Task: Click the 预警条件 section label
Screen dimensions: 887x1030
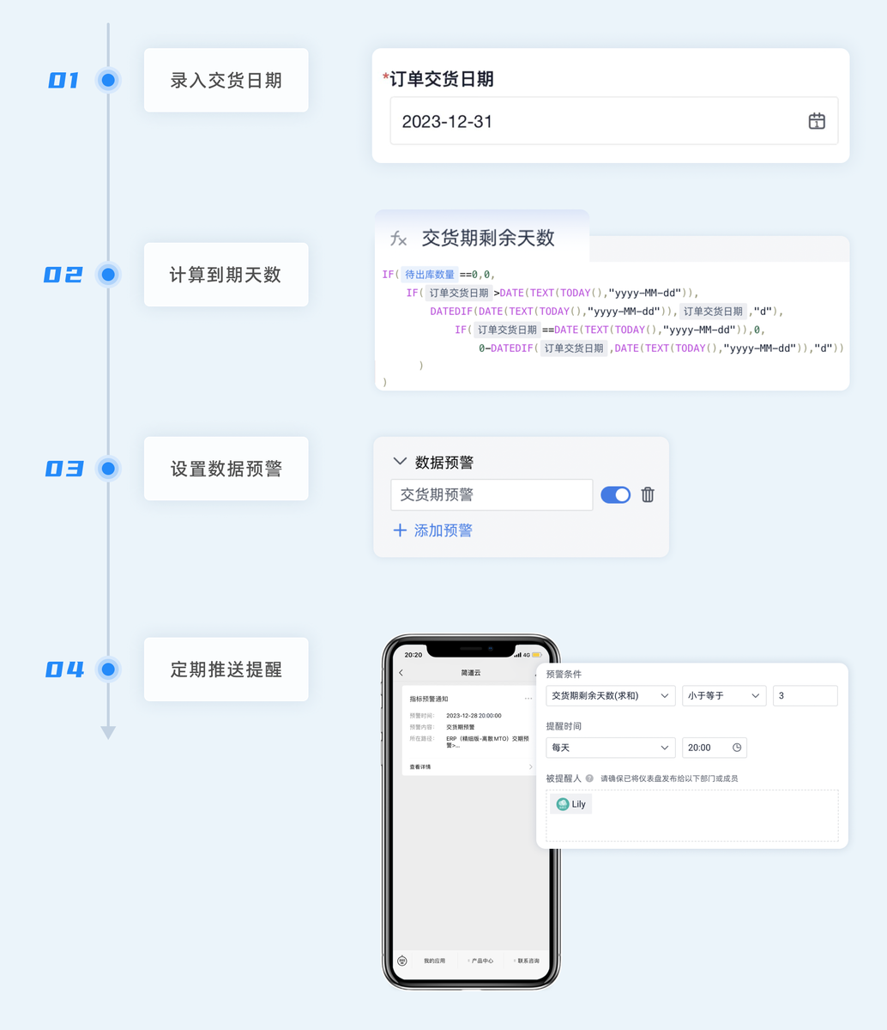Action: click(x=564, y=674)
